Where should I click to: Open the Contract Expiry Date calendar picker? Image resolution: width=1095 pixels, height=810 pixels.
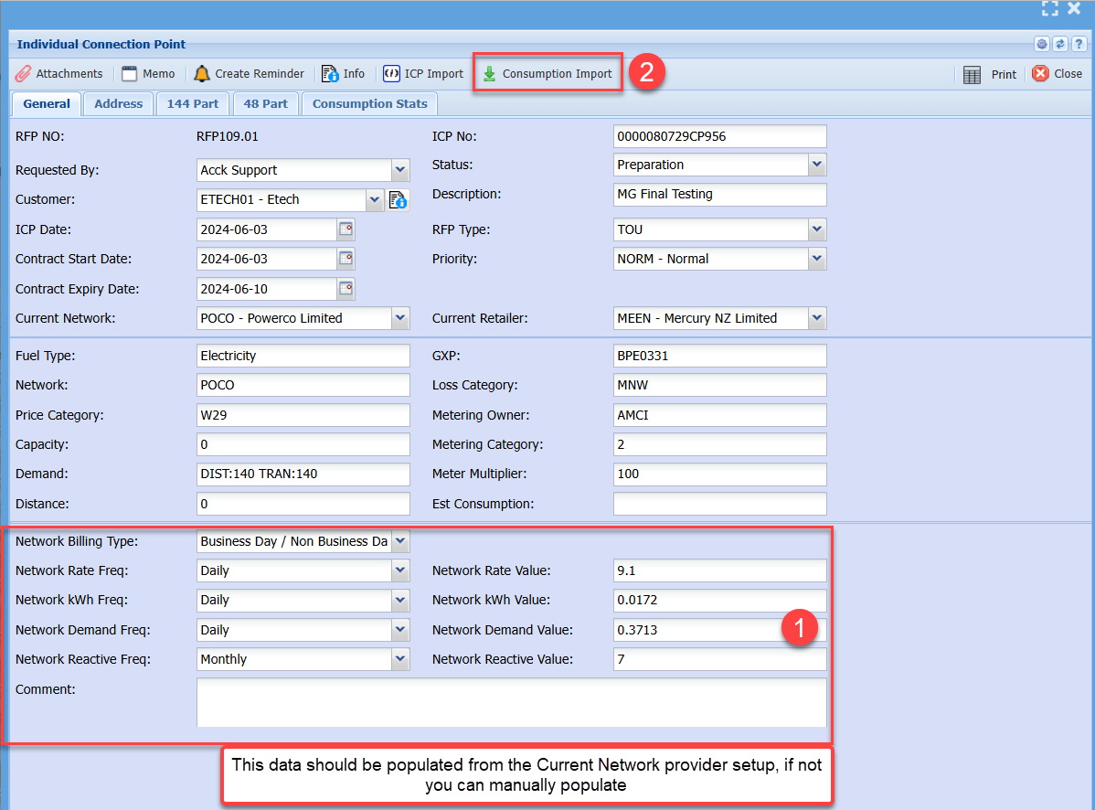click(x=346, y=289)
